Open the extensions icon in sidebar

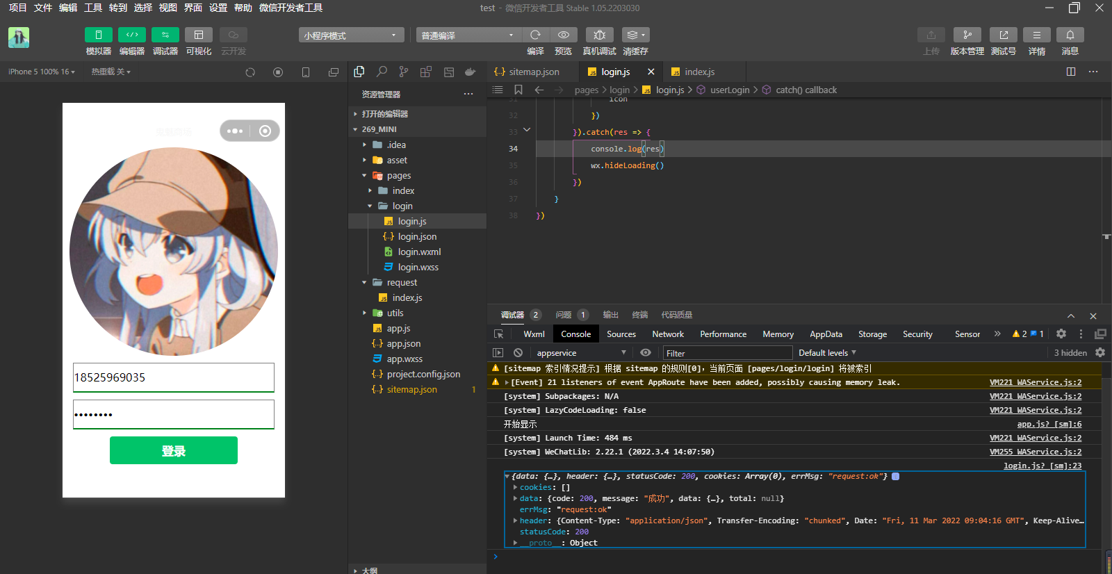pos(426,72)
